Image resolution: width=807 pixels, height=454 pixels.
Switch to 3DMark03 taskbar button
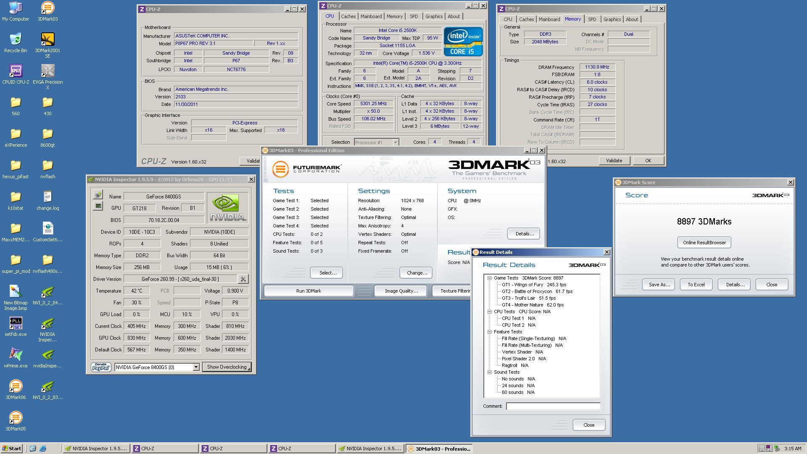click(439, 449)
